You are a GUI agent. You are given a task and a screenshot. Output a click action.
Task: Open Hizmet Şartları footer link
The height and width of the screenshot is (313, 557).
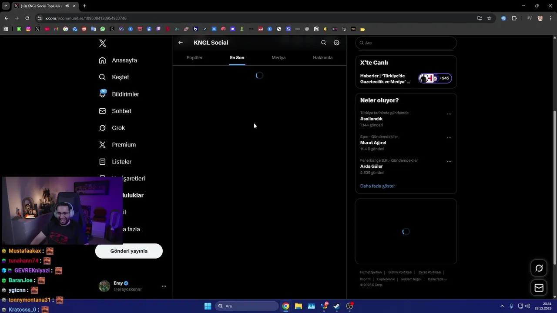coord(371,272)
